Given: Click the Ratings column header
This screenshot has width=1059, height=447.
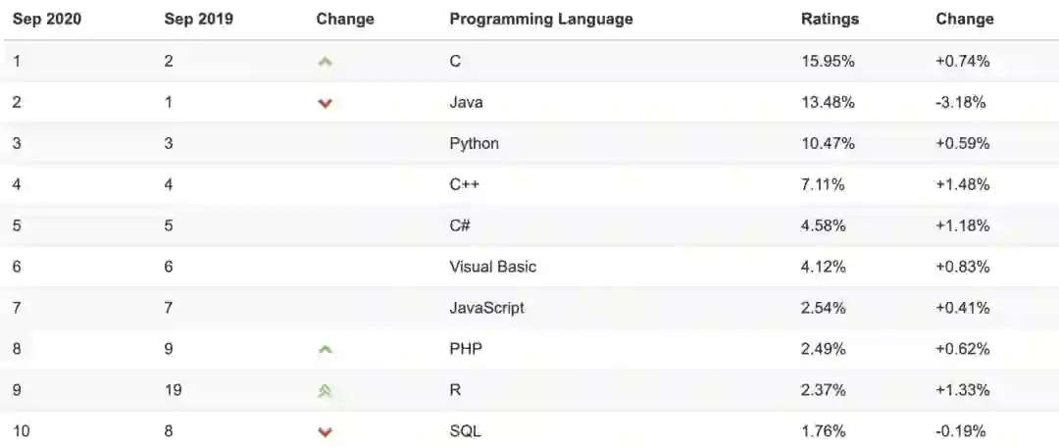Looking at the screenshot, I should click(830, 19).
